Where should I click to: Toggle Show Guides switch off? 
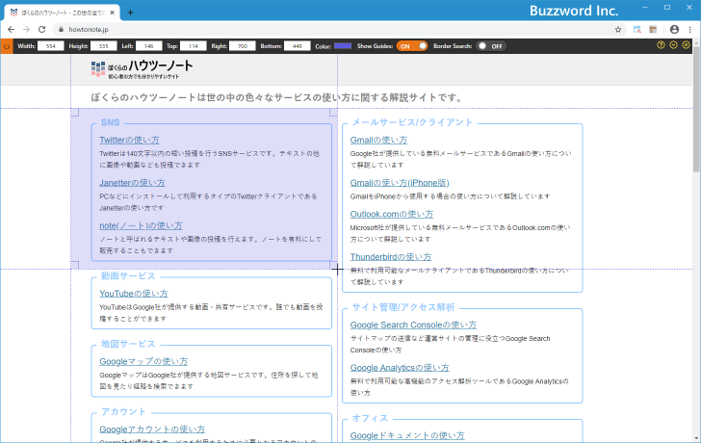point(412,46)
